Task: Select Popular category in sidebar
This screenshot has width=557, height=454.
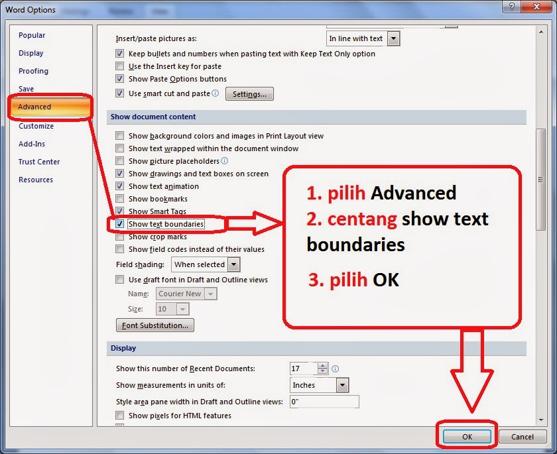Action: pyautogui.click(x=32, y=35)
